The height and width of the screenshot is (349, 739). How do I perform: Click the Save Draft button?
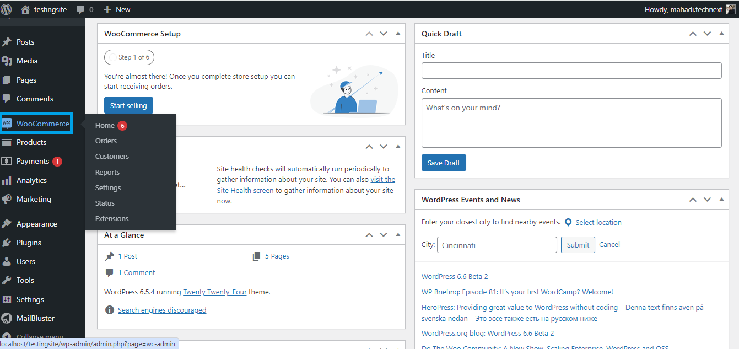[x=444, y=163]
